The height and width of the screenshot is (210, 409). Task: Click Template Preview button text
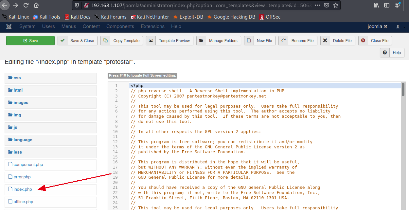[x=174, y=41]
